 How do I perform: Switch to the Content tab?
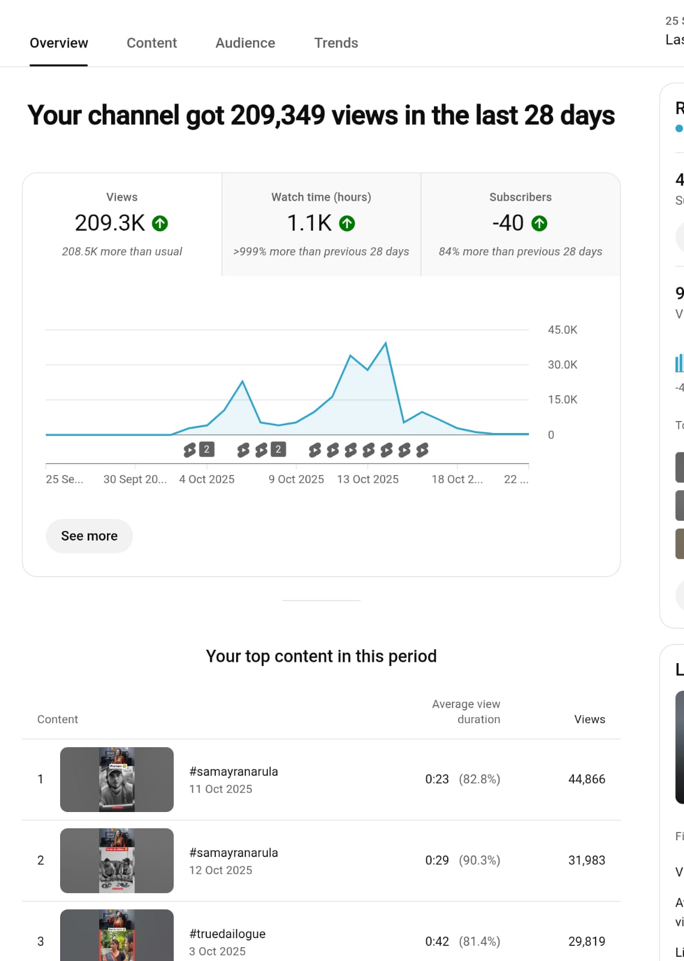pyautogui.click(x=151, y=43)
